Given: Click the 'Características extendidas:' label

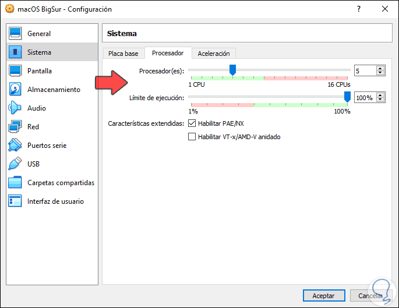Looking at the screenshot, I should click(146, 123).
